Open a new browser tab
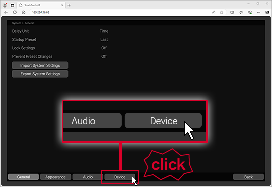 [x=69, y=5]
